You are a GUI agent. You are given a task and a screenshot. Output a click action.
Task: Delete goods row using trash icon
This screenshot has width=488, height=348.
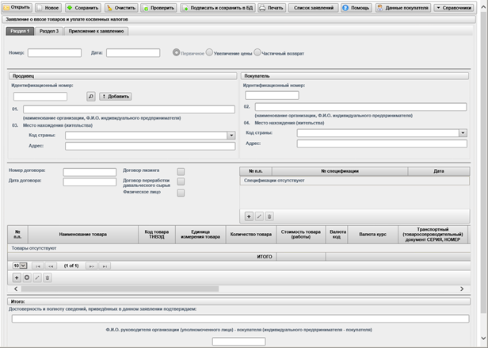(x=48, y=277)
